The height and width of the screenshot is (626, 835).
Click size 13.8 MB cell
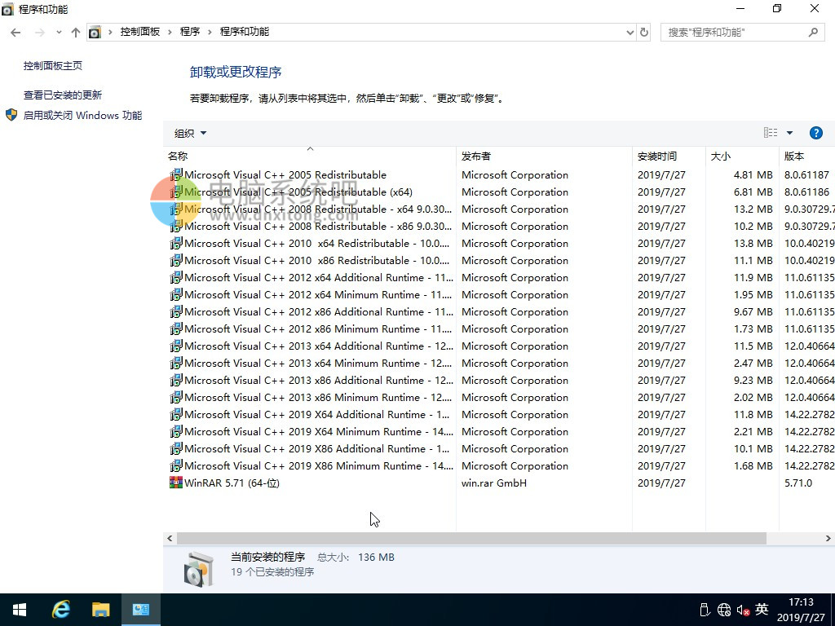(x=753, y=243)
